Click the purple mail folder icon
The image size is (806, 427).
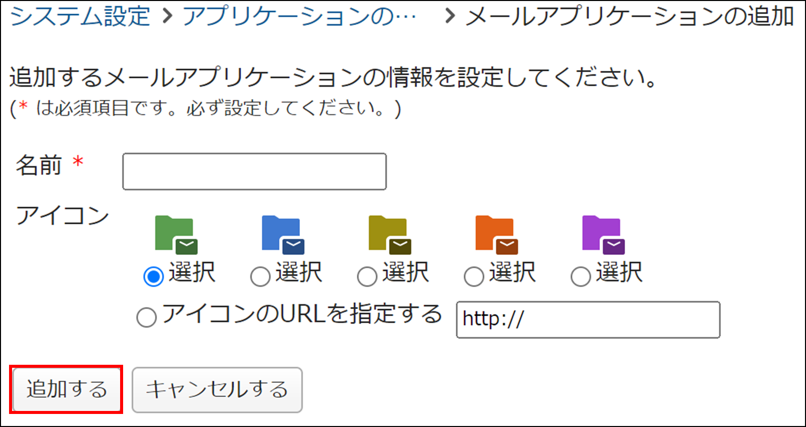point(603,235)
